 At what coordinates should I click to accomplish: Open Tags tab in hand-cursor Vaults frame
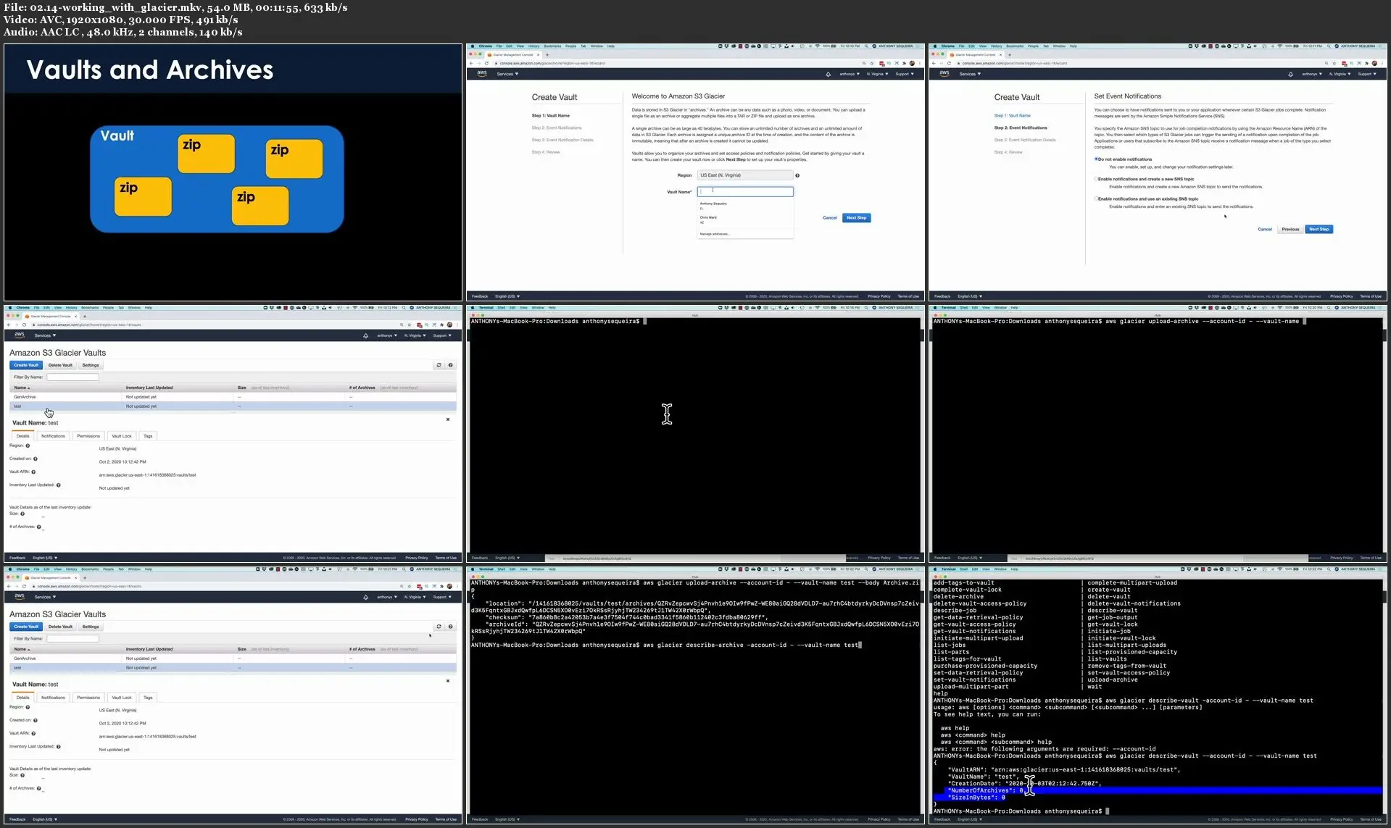tap(148, 436)
